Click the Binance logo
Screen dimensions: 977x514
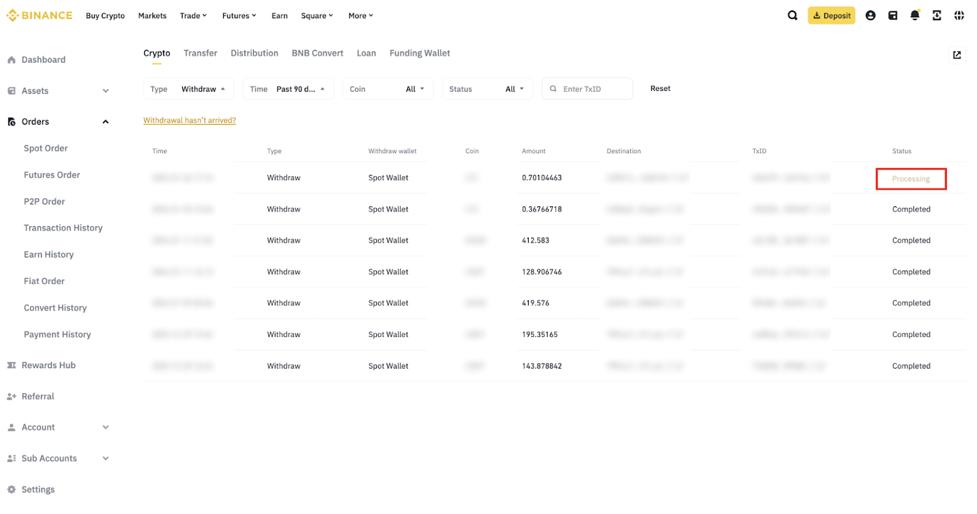[39, 15]
